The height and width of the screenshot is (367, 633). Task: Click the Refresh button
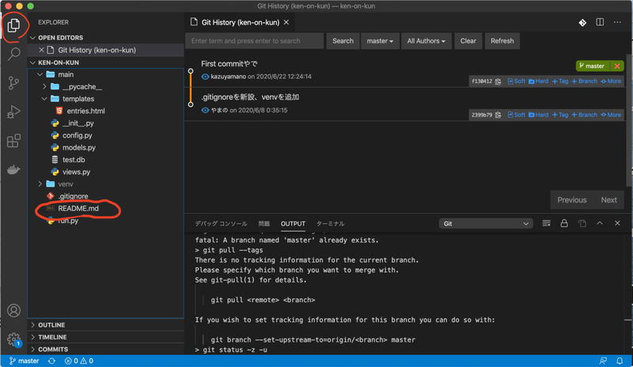502,41
